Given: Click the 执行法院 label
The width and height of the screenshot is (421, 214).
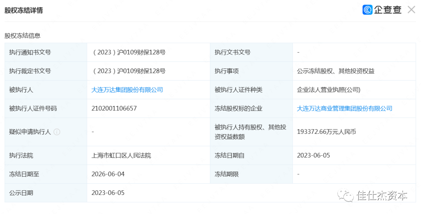Looking at the screenshot, I should pyautogui.click(x=21, y=155).
